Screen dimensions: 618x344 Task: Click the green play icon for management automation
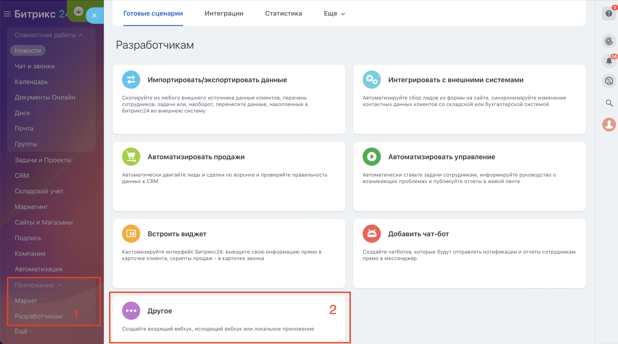372,157
